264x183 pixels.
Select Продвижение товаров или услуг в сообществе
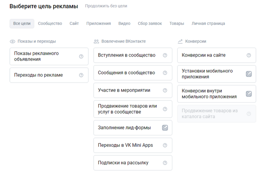127,109
